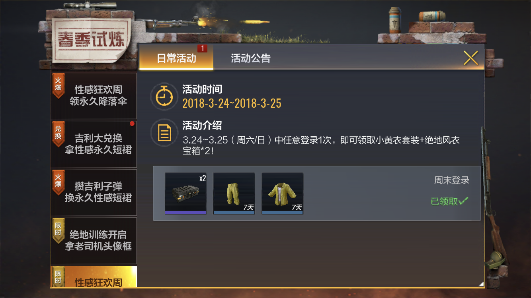Viewport: 531px width, 298px height.
Task: Close the activity panel with the X
Action: 471,58
